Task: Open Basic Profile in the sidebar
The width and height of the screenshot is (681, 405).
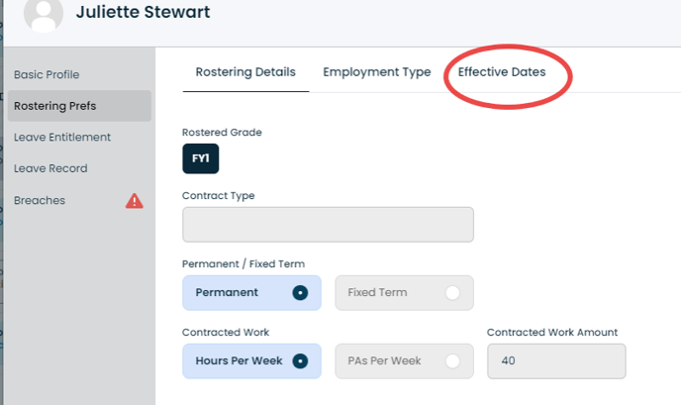Action: [x=47, y=74]
